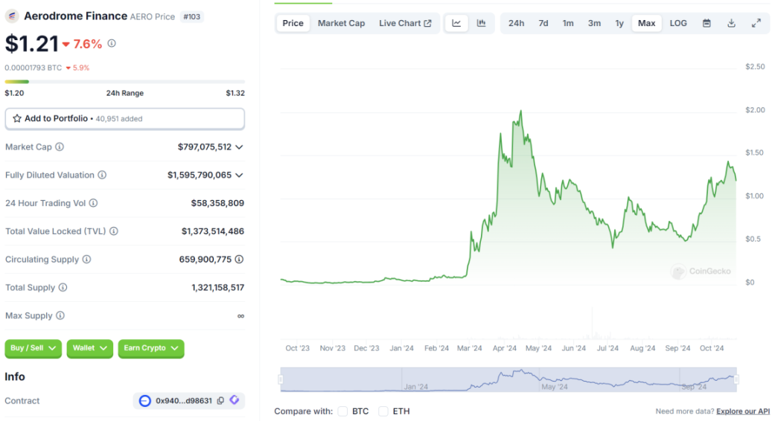Click the Market Cap value $797,075,512
The image size is (775, 421).
205,147
